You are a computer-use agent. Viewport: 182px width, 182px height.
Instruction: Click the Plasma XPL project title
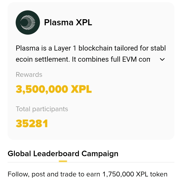(x=68, y=22)
